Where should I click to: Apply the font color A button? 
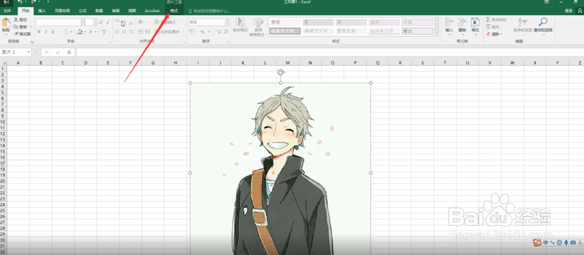tap(90, 32)
